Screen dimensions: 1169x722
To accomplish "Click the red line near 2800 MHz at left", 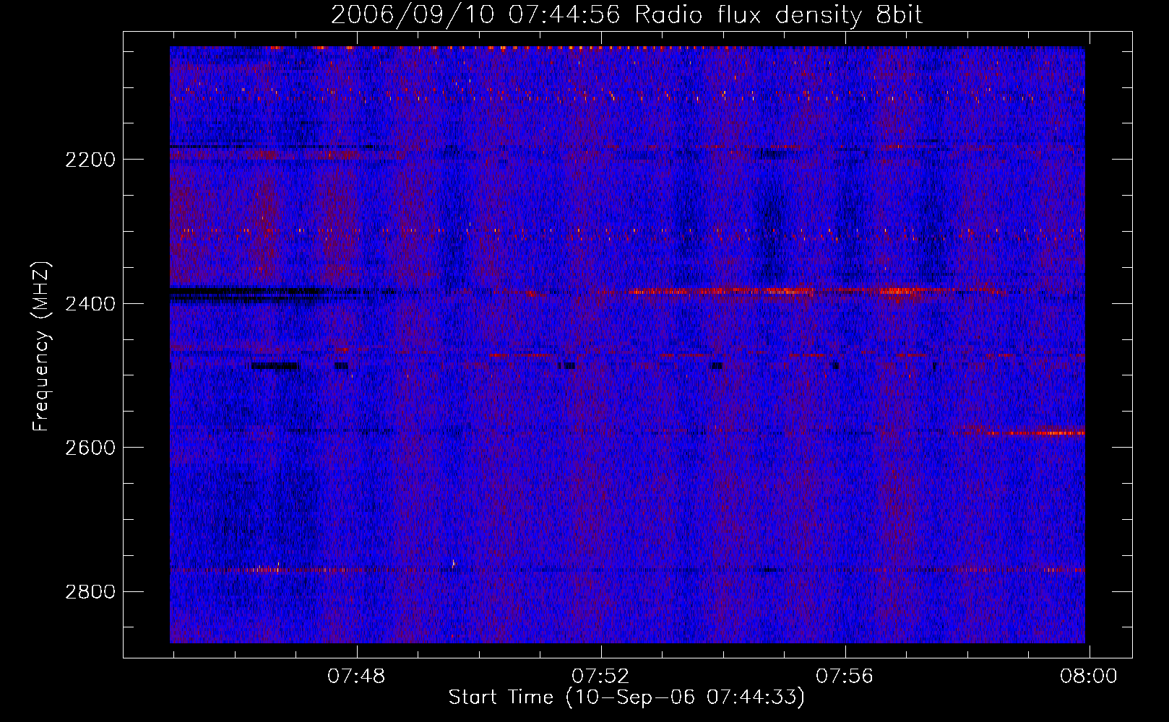I will pos(303,570).
